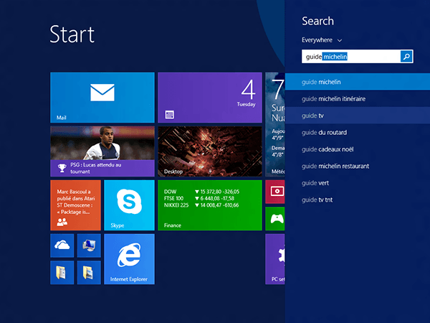Select the 'guide vert' suggestion

pos(358,182)
